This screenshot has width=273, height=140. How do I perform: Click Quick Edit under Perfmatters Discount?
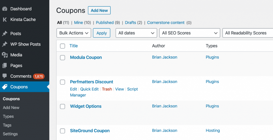tap(90, 89)
